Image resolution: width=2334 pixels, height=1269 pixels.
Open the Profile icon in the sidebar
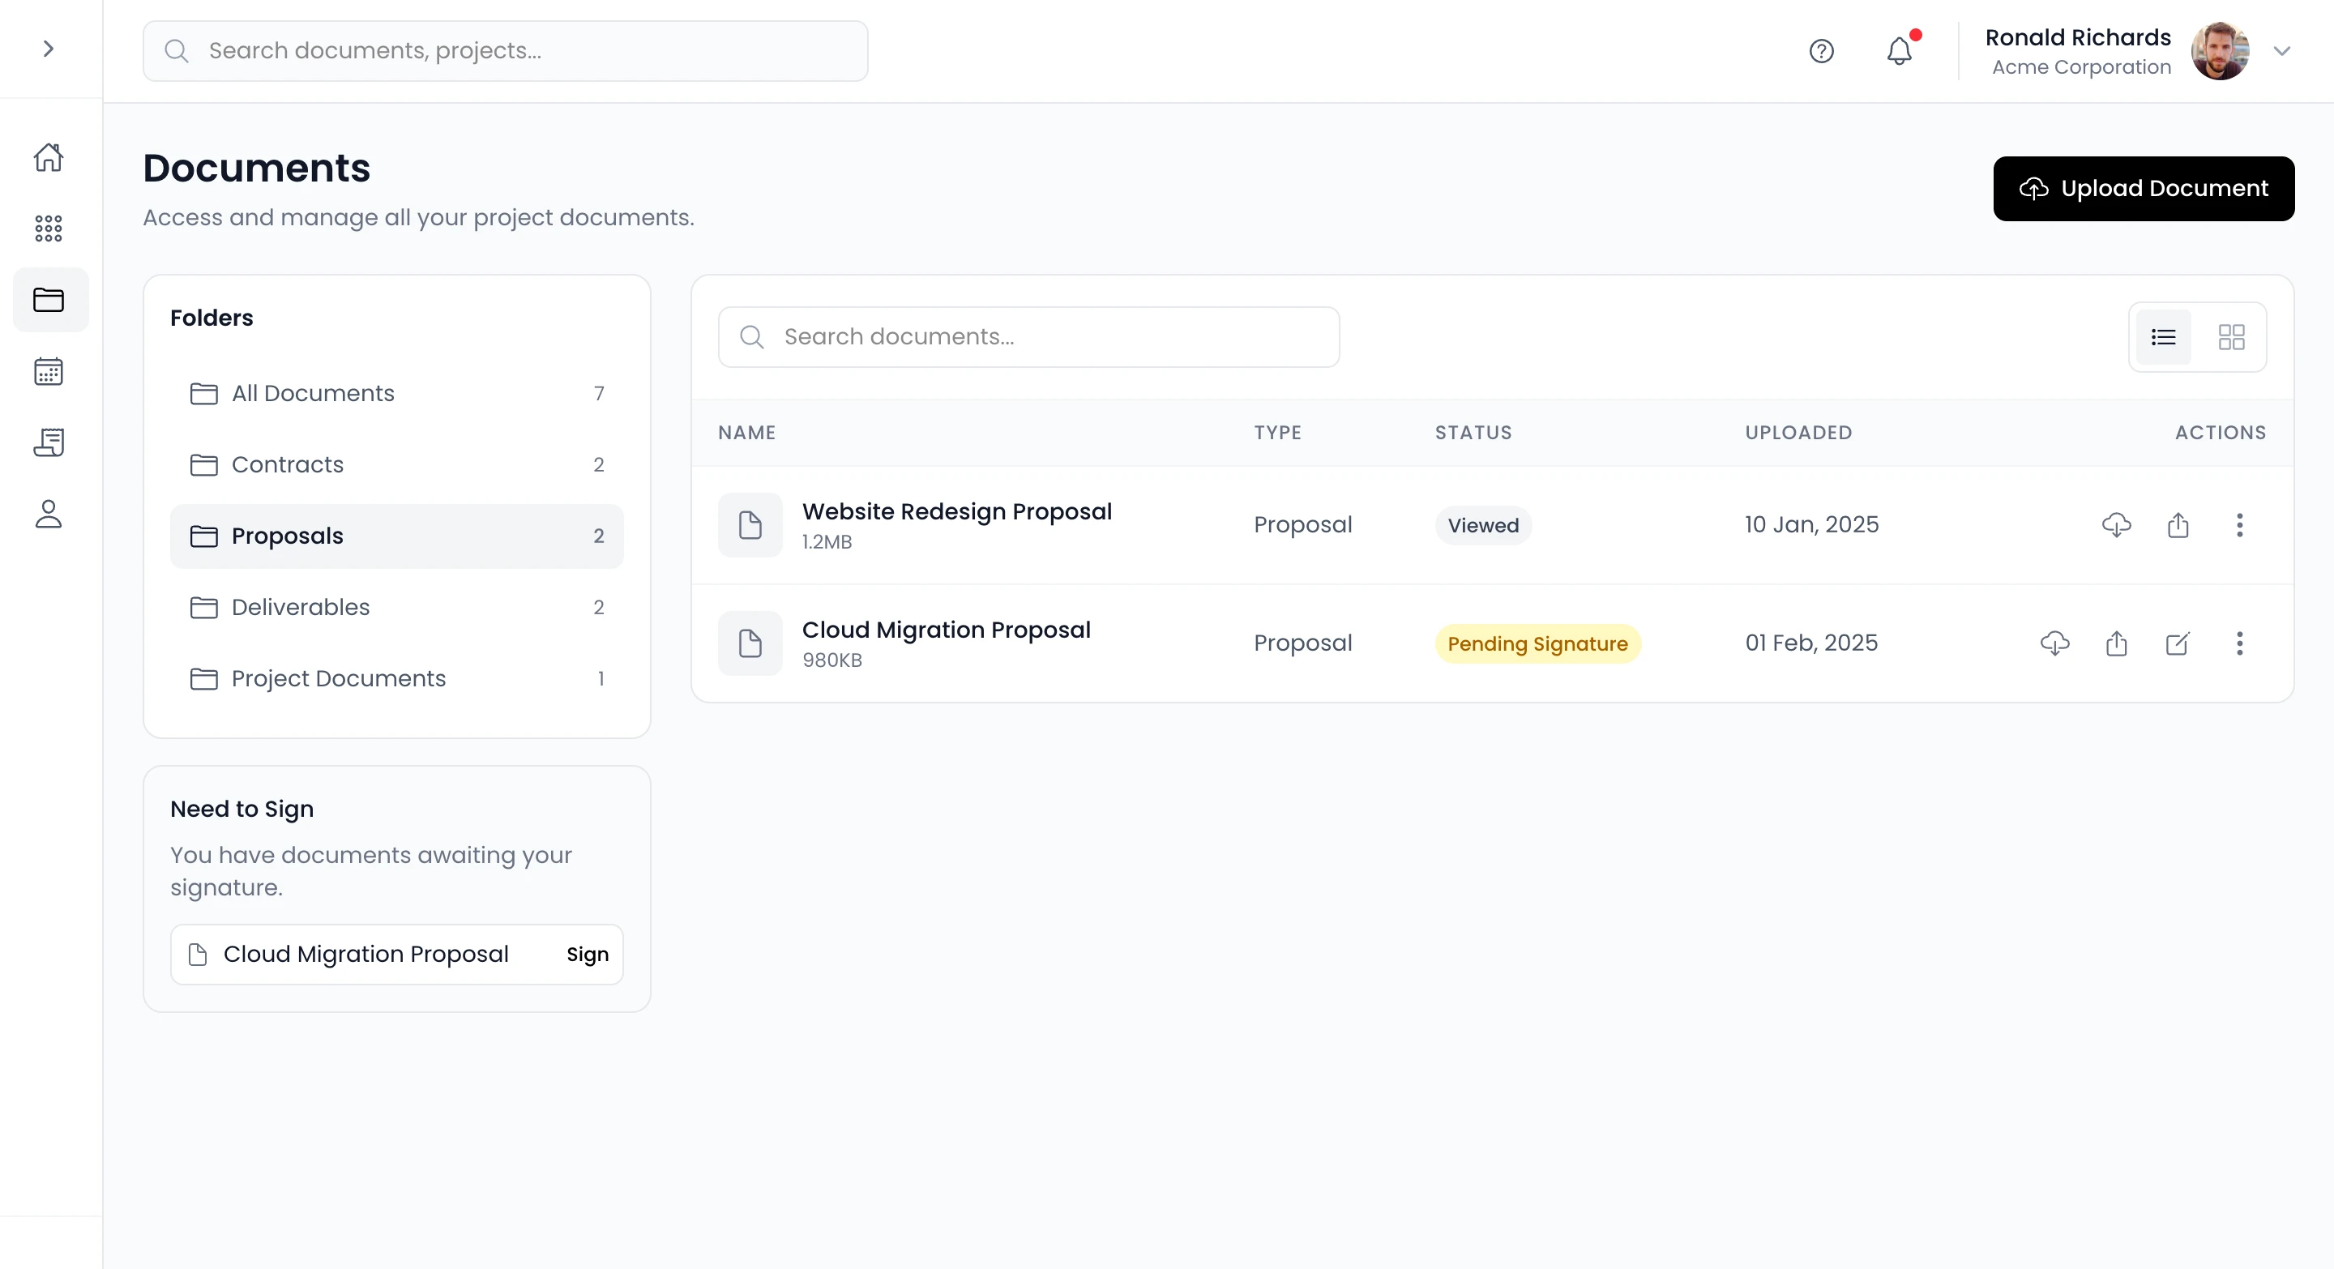click(x=49, y=514)
